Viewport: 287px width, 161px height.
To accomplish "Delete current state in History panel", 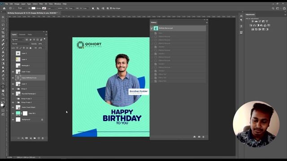I will (x=203, y=137).
